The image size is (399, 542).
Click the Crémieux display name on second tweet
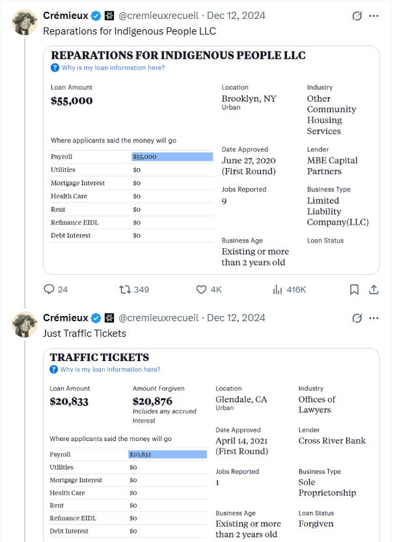pos(66,318)
